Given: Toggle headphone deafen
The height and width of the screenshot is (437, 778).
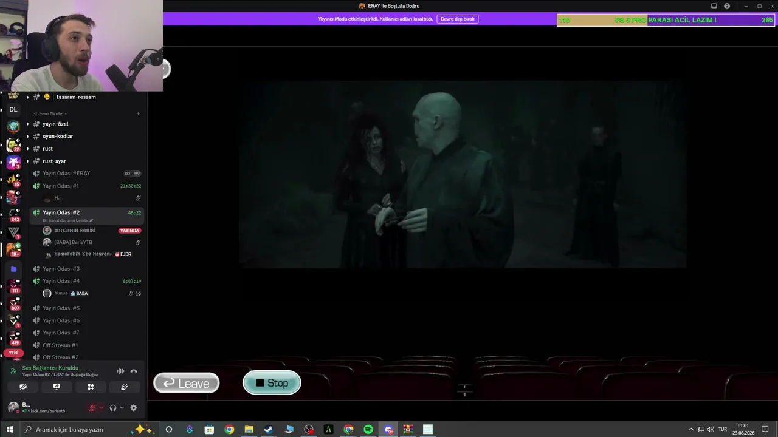Looking at the screenshot, I should pos(113,408).
